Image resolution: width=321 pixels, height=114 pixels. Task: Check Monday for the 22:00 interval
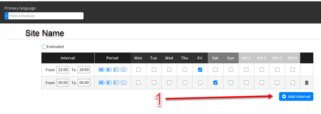tap(138, 70)
